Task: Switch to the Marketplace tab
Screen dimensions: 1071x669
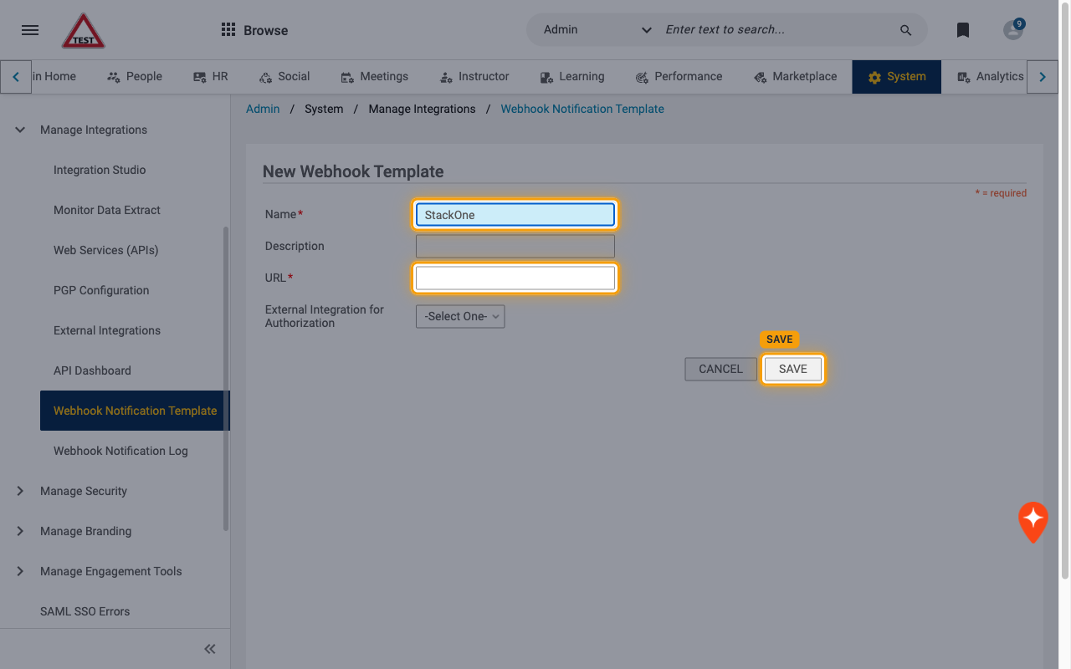Action: coord(795,76)
